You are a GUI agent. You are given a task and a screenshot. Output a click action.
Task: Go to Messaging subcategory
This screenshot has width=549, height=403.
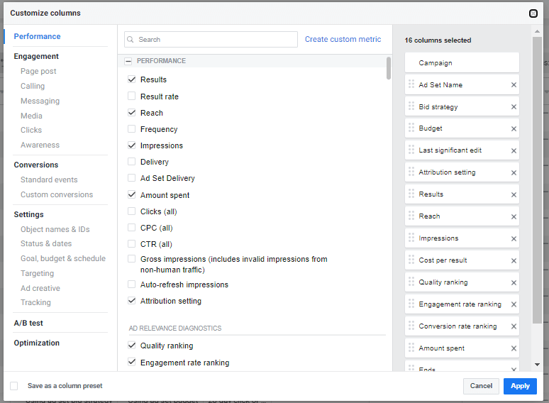click(40, 101)
